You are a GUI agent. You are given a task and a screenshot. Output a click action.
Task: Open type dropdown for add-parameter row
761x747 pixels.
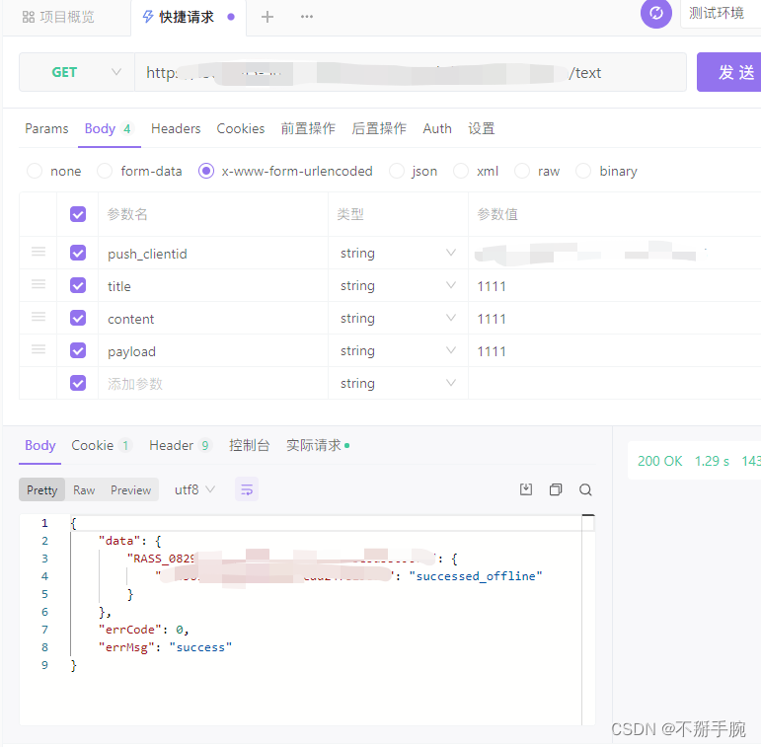398,383
